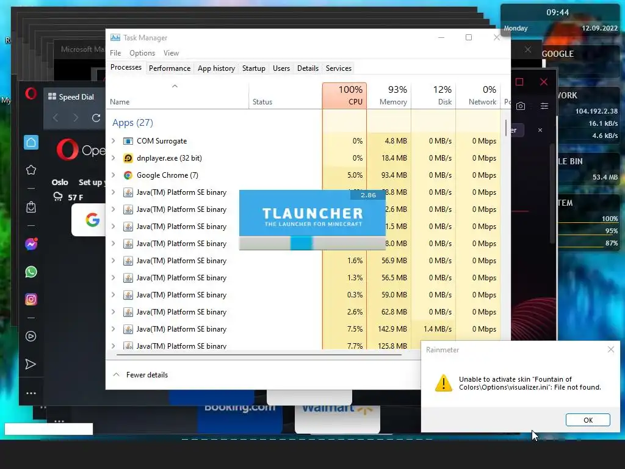Expand the Java binary row using 62.8 MB
Viewport: 625px width, 469px height.
click(114, 312)
